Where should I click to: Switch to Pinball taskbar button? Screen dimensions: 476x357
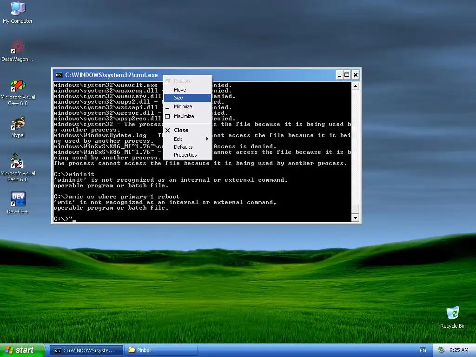click(x=160, y=350)
